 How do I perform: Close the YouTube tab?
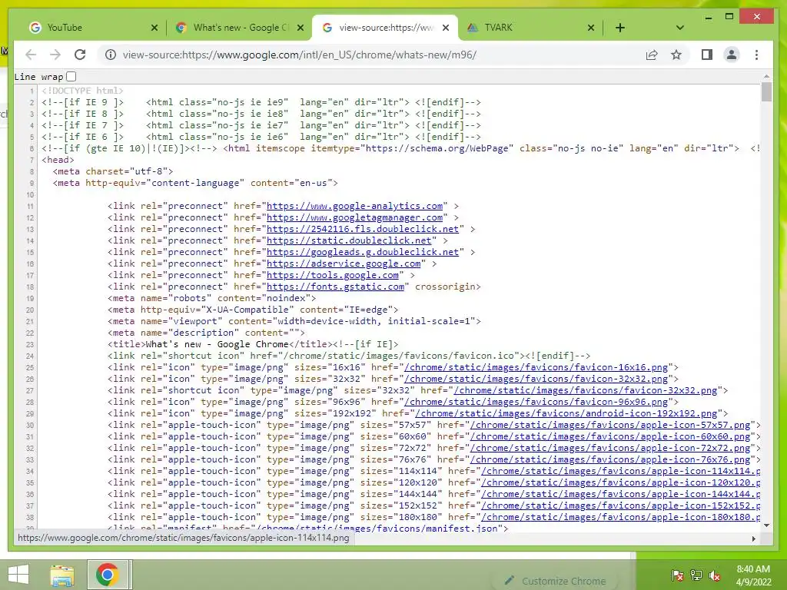(x=154, y=28)
